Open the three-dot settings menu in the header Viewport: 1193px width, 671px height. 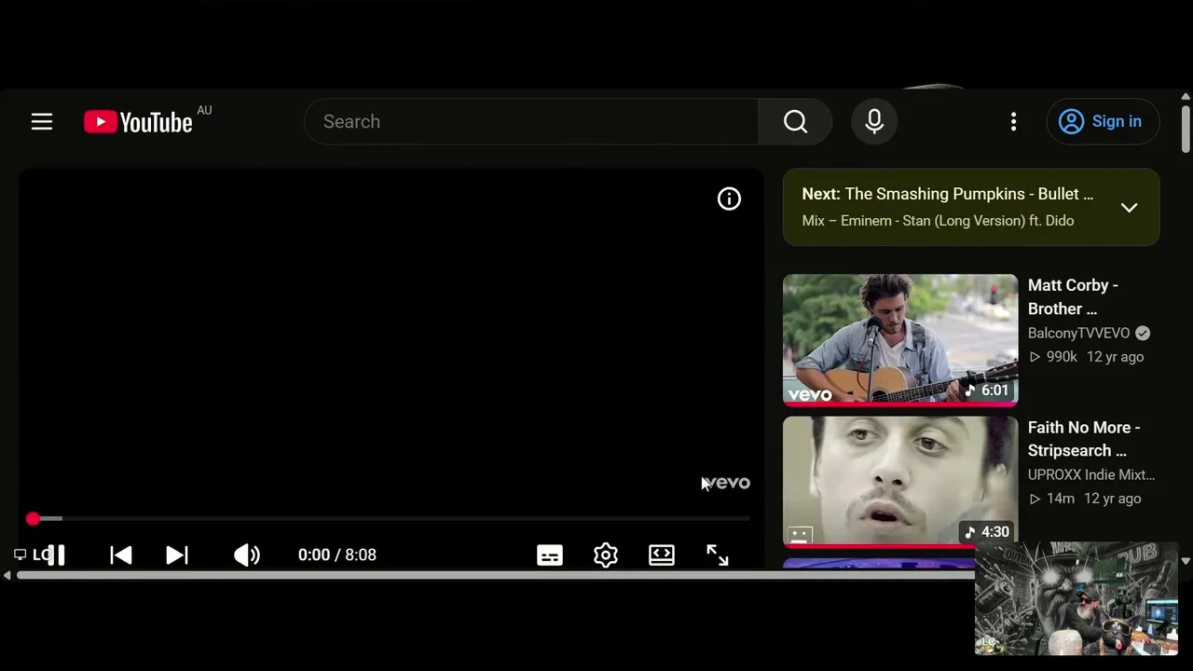1014,122
